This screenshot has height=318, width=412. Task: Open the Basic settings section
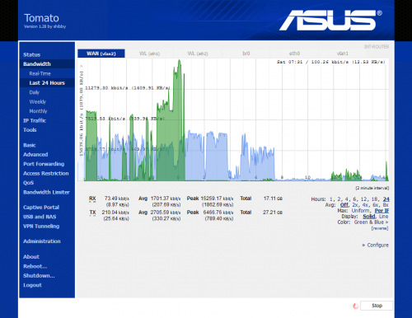[x=30, y=145]
